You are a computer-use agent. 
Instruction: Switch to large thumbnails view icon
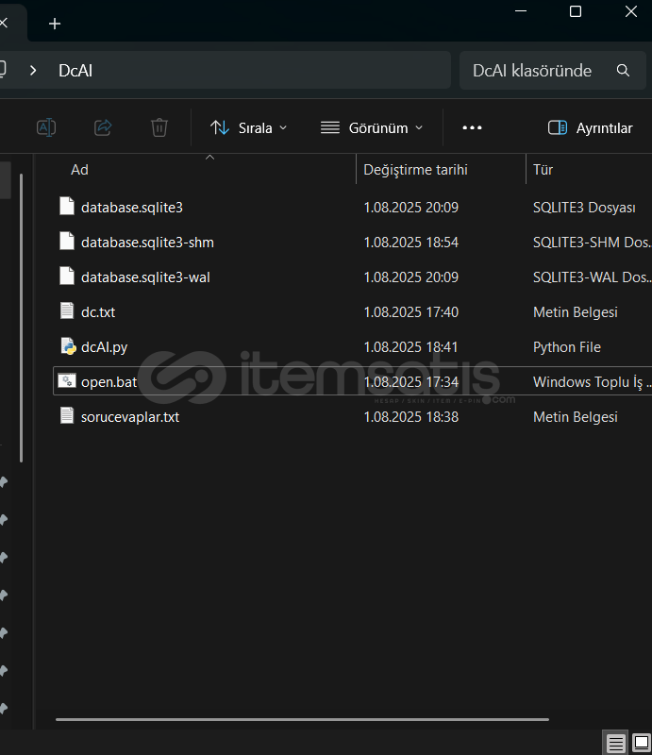pyautogui.click(x=642, y=742)
